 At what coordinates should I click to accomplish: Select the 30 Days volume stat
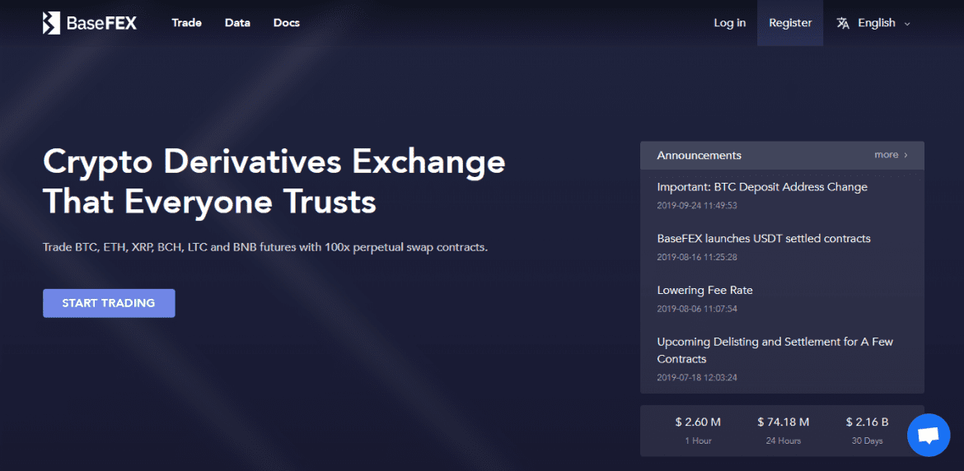(x=867, y=430)
